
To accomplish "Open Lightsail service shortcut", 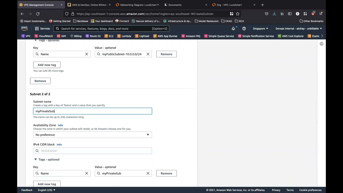I will tap(142, 36).
